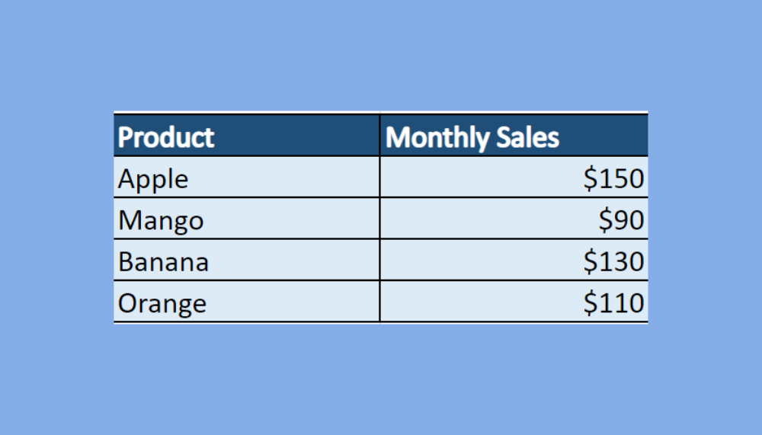Click the dollar sign before 110
This screenshot has height=435, width=762.
591,303
